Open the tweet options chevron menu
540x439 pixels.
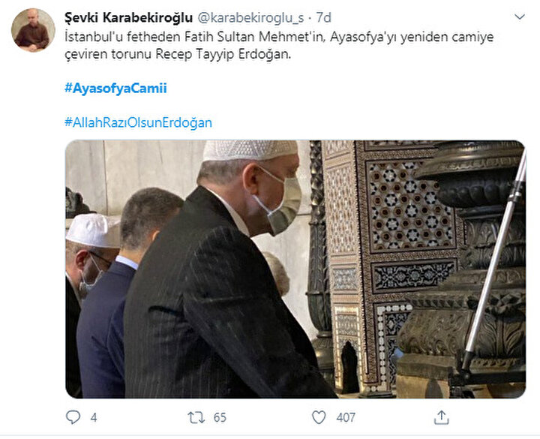519,17
